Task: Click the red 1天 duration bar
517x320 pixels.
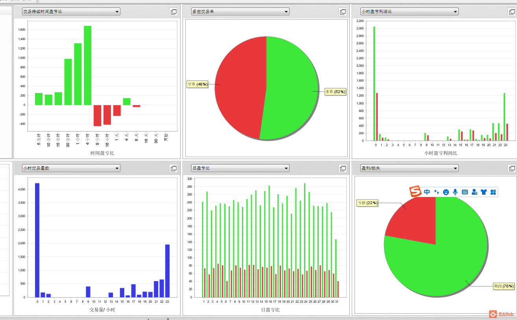Action: [x=117, y=110]
